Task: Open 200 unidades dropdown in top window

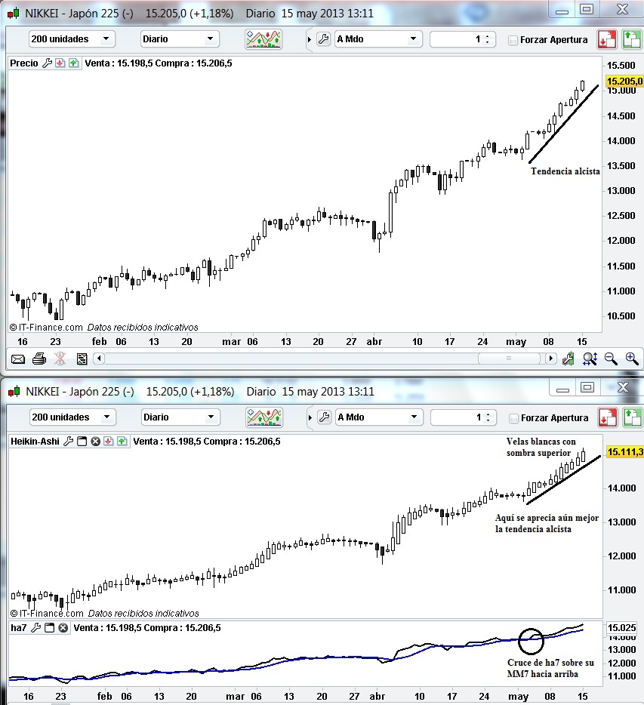Action: point(72,39)
